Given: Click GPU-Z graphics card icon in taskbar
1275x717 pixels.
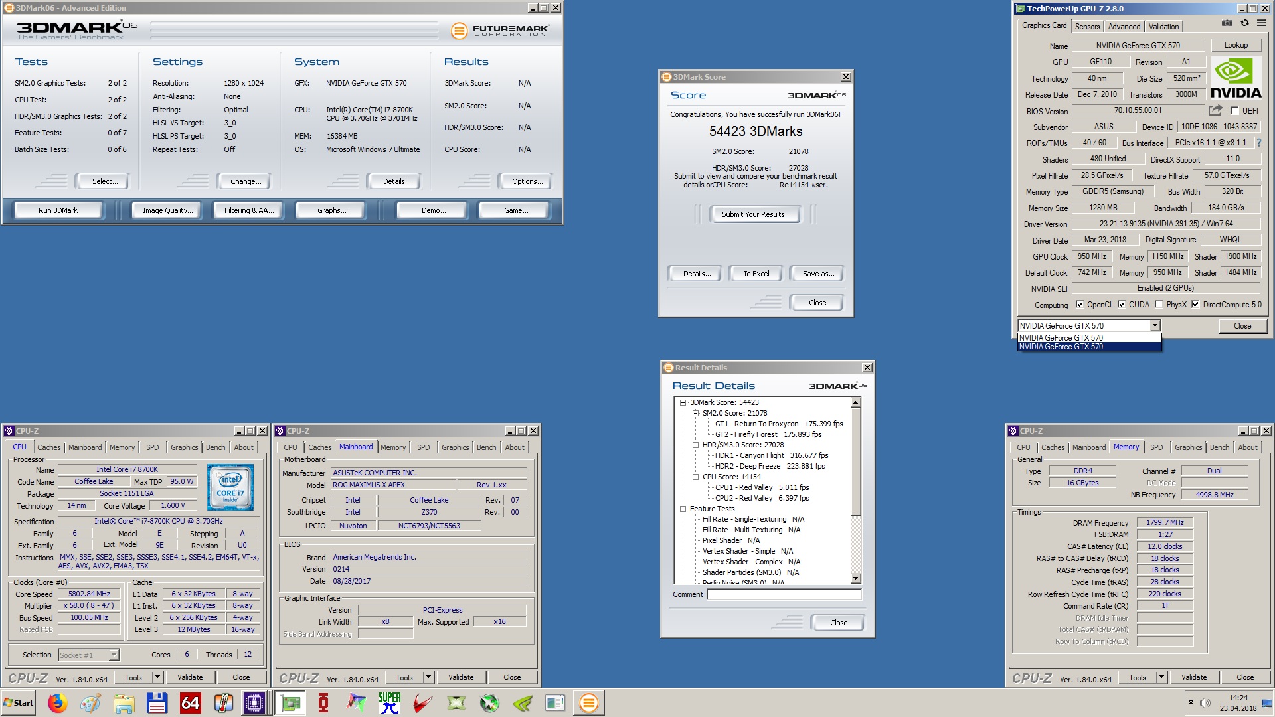Looking at the screenshot, I should pyautogui.click(x=290, y=703).
